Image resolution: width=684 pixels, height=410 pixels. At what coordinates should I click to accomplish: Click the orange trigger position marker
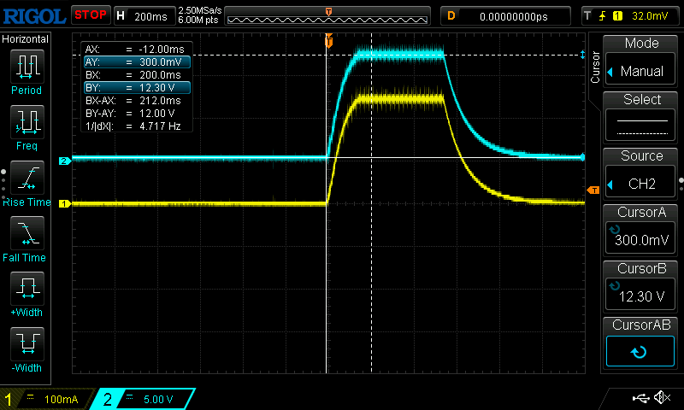pyautogui.click(x=329, y=41)
